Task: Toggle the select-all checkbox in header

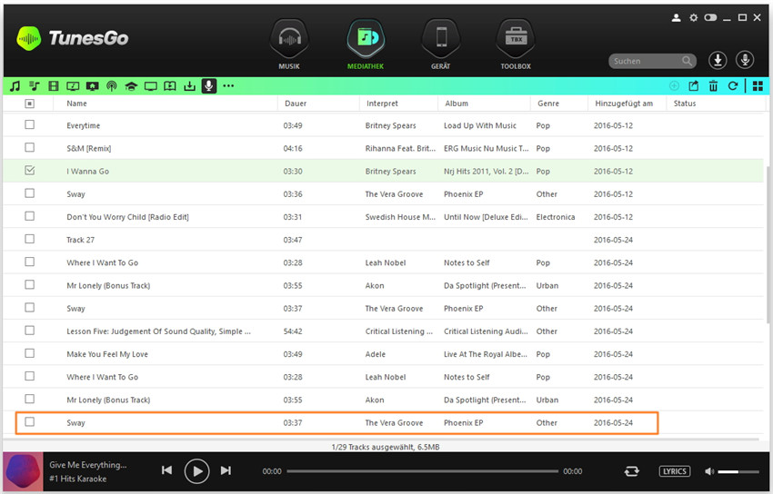Action: (x=30, y=104)
